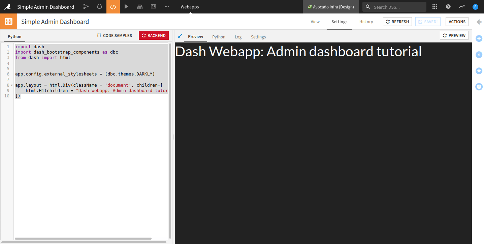Screen dimensions: 484x244
Task: Click the REFRESH button
Action: 397,22
